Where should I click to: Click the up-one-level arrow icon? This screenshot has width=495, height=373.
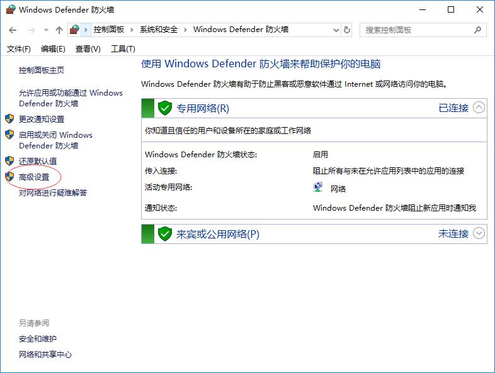[x=59, y=30]
